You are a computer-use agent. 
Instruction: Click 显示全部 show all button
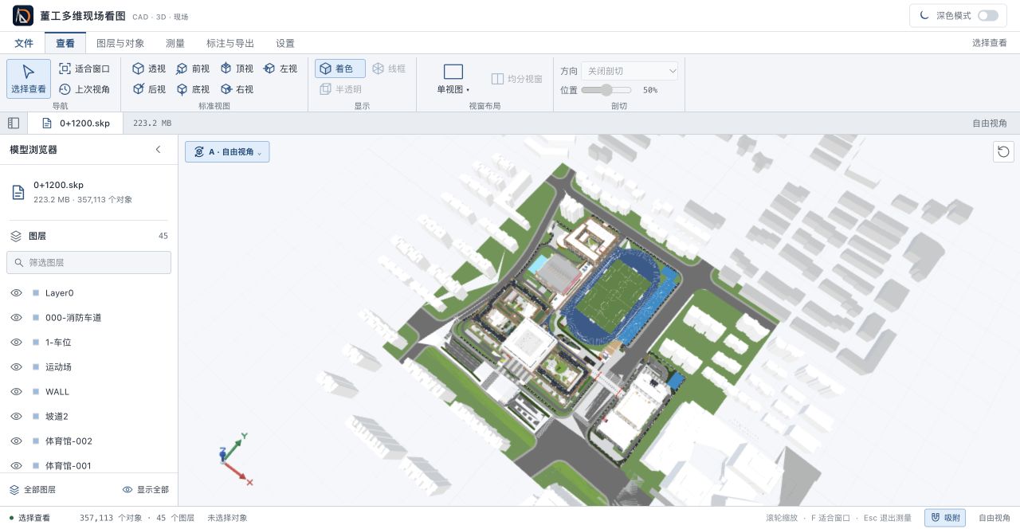[x=146, y=490]
